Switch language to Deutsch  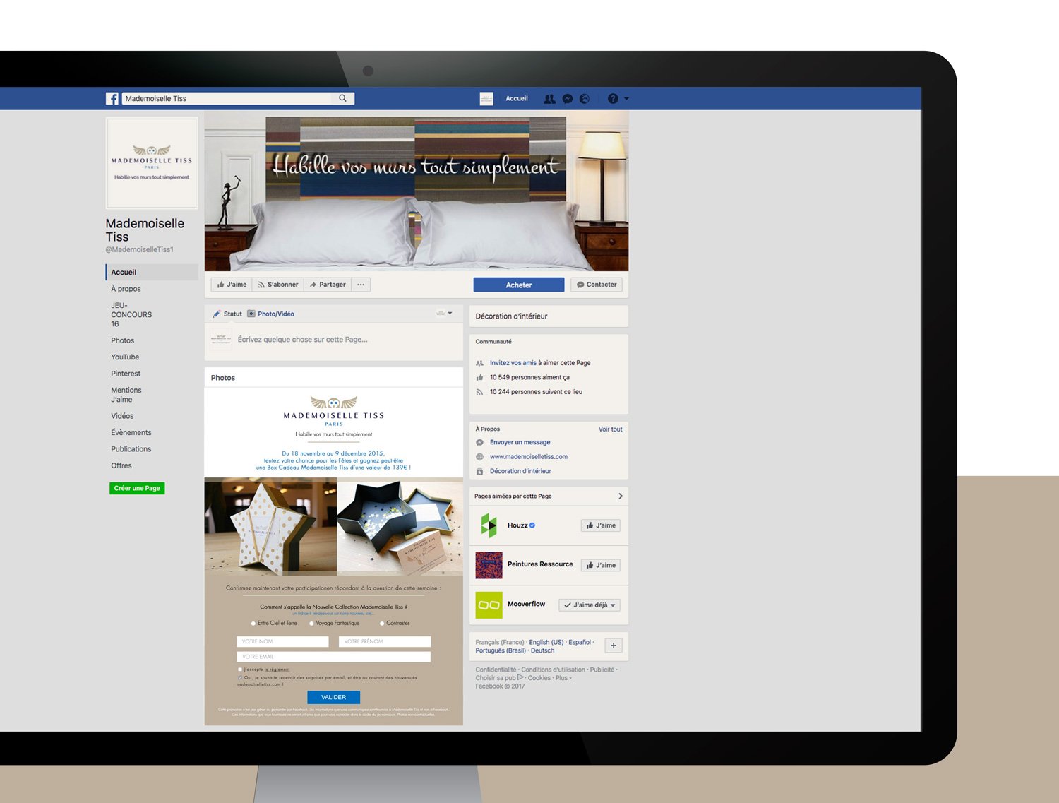(542, 650)
